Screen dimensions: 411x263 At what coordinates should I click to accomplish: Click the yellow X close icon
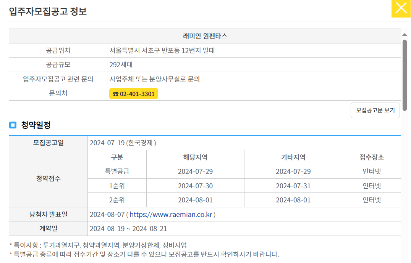(x=401, y=8)
